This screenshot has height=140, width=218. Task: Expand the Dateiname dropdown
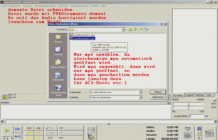[x=141, y=92]
